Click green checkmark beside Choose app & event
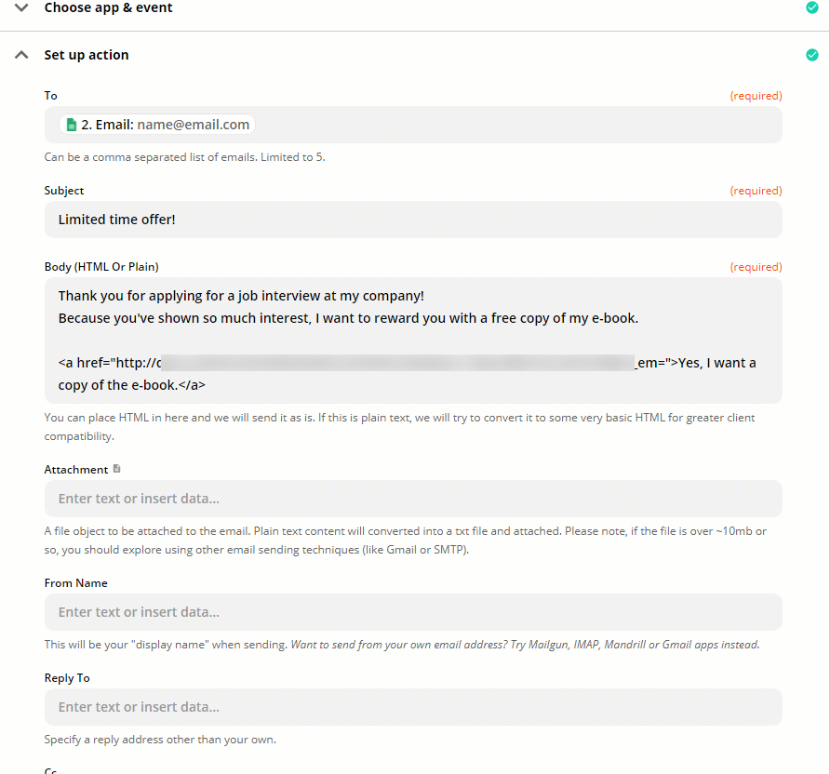The width and height of the screenshot is (830, 774). click(812, 7)
